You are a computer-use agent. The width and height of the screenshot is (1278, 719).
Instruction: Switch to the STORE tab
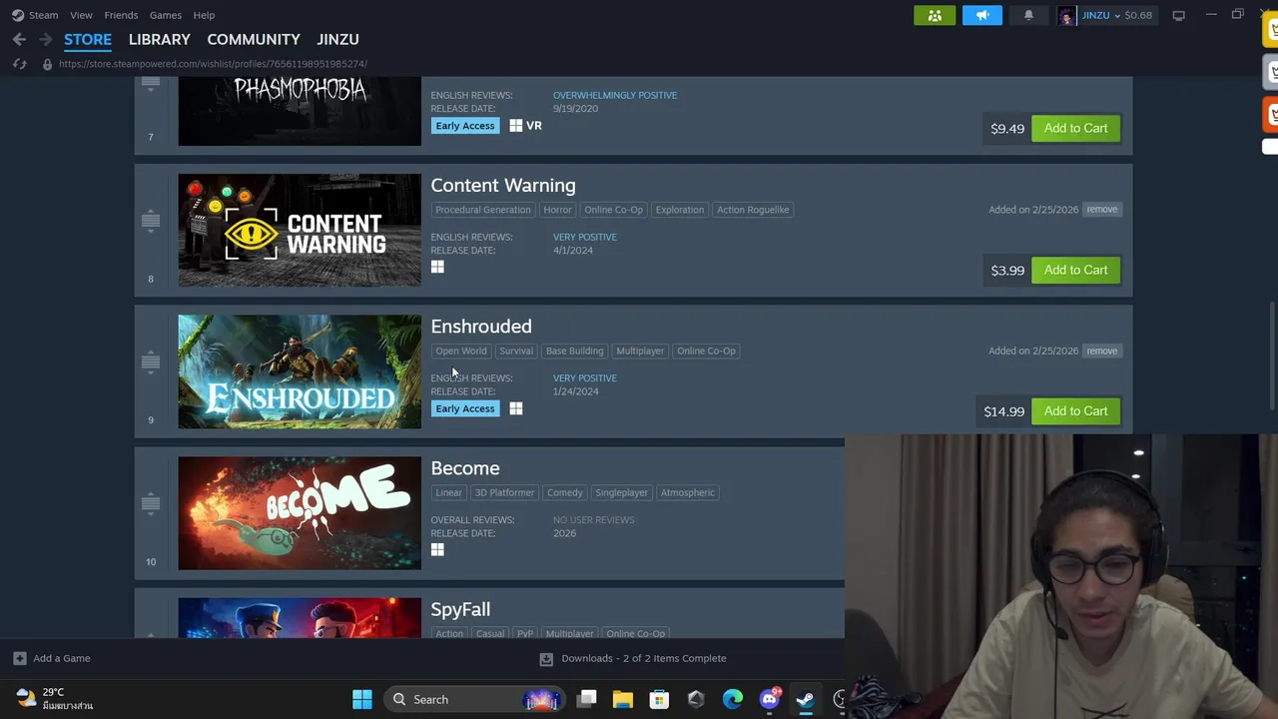(88, 39)
